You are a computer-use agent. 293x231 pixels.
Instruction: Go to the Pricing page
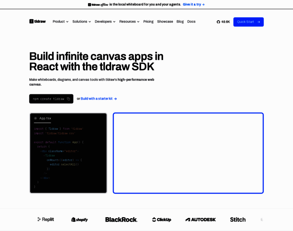tap(148, 22)
